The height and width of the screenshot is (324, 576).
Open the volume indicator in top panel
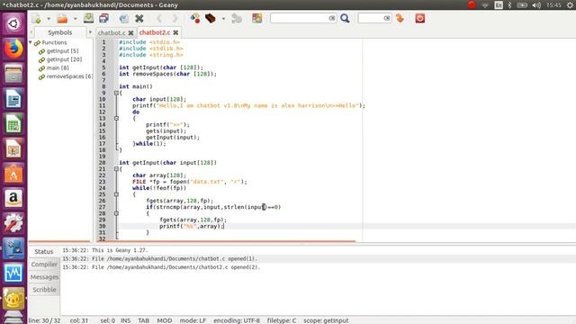coord(536,4)
